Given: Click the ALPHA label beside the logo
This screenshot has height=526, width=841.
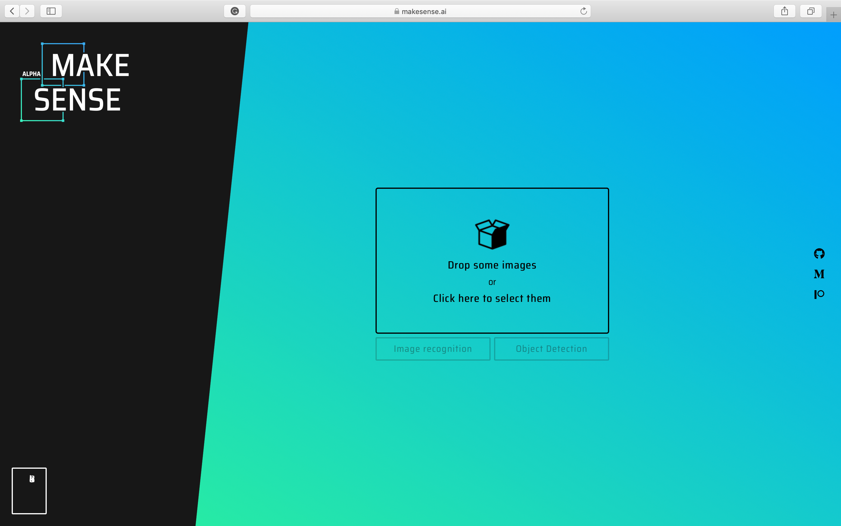Looking at the screenshot, I should pos(31,74).
